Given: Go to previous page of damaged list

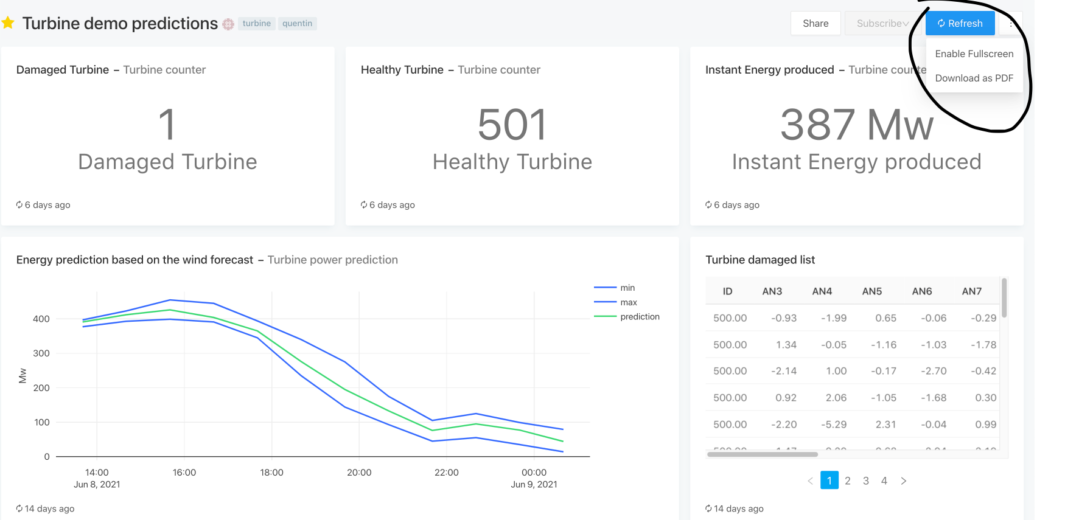Looking at the screenshot, I should 810,481.
